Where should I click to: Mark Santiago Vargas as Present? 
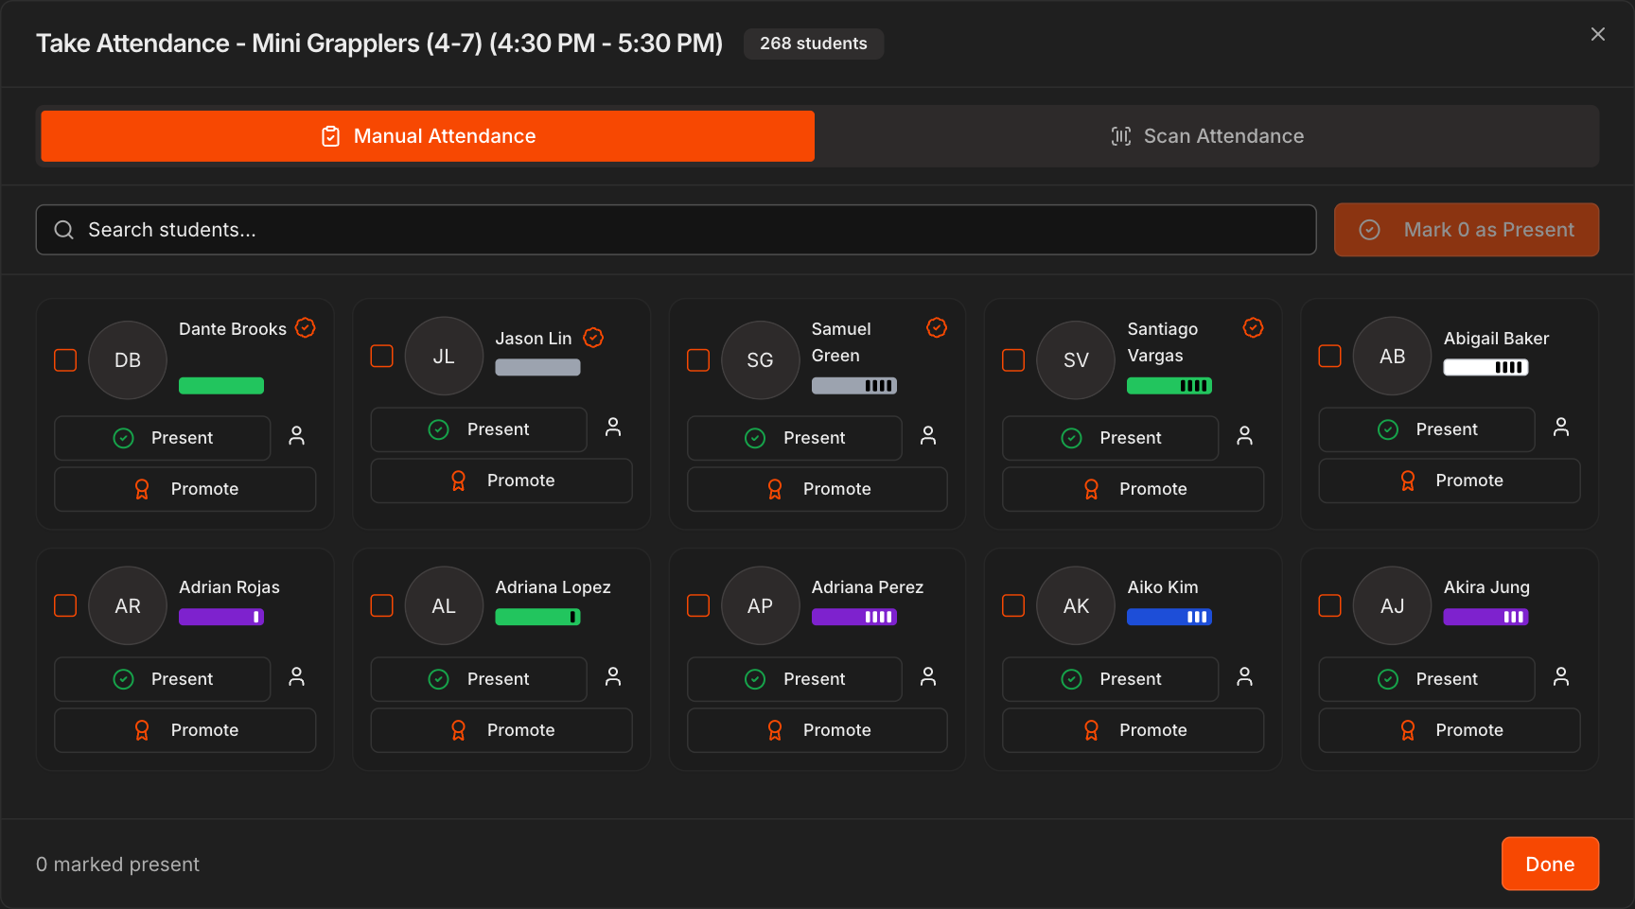point(1111,438)
